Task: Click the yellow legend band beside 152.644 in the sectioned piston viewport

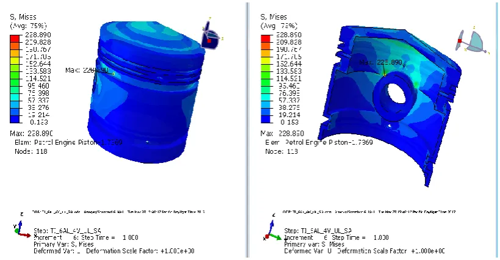Action: [x=266, y=60]
